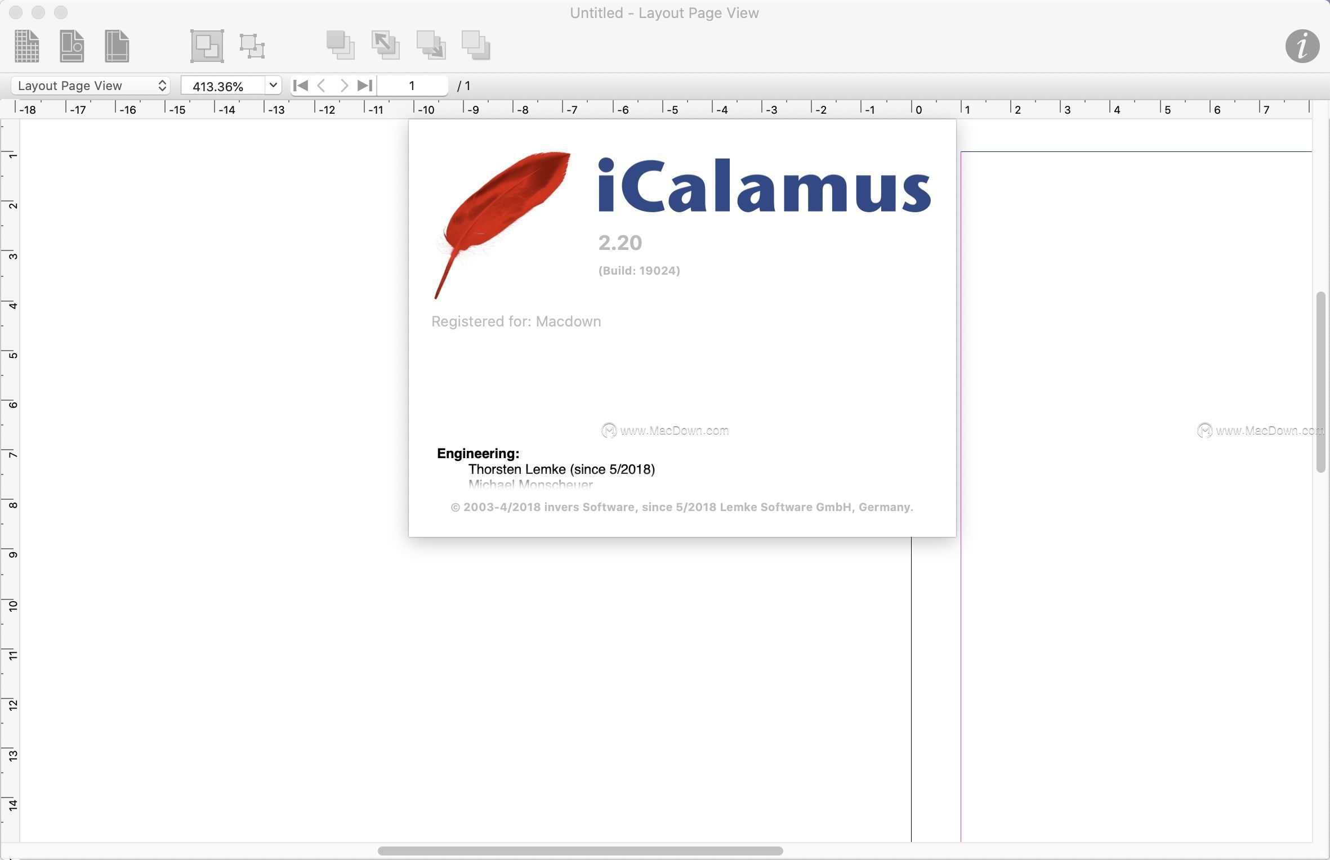Screen dimensions: 1330x860
Task: Click the ungroup frames icon
Action: pyautogui.click(x=252, y=46)
